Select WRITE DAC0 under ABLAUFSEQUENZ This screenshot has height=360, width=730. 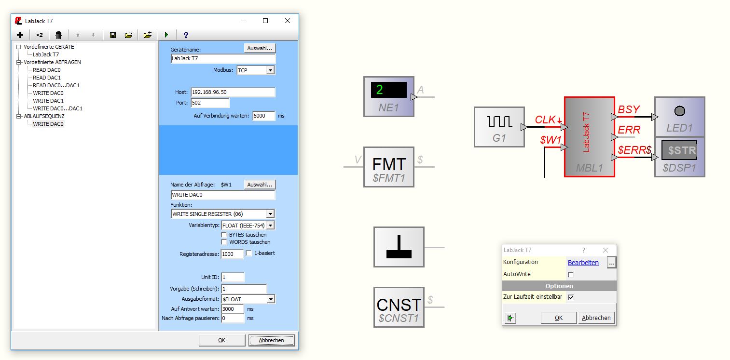tap(48, 124)
